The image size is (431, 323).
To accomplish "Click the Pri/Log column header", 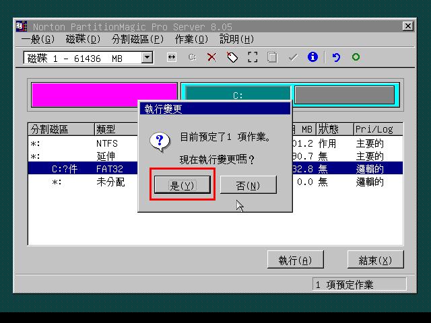I will [378, 129].
